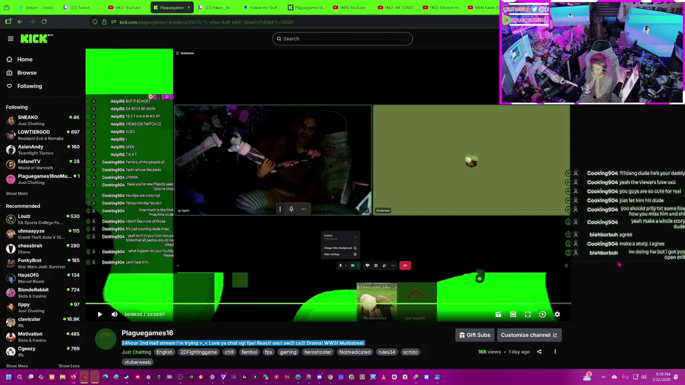This screenshot has width=685, height=385.
Task: Open Windows taskbar search
Action: [19, 377]
